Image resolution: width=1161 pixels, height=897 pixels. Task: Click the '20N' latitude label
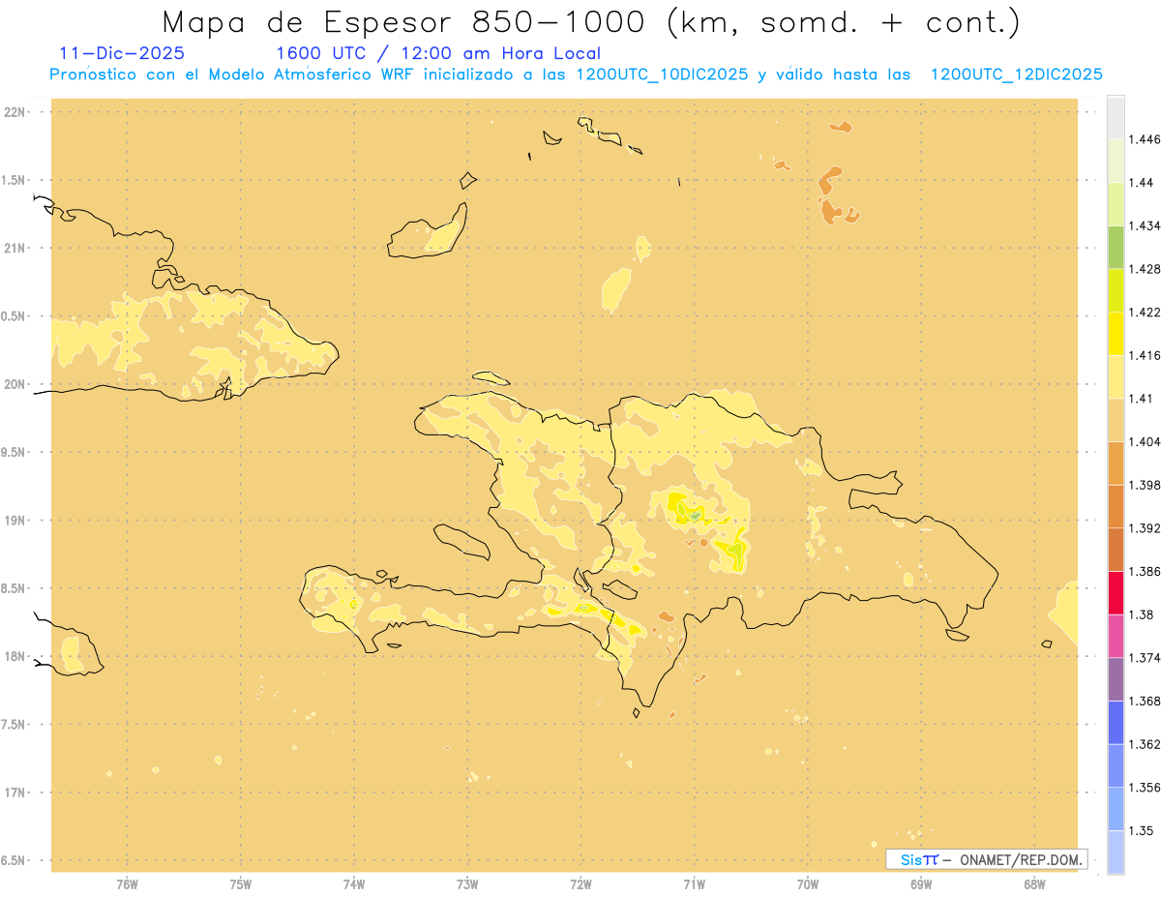[x=15, y=384]
